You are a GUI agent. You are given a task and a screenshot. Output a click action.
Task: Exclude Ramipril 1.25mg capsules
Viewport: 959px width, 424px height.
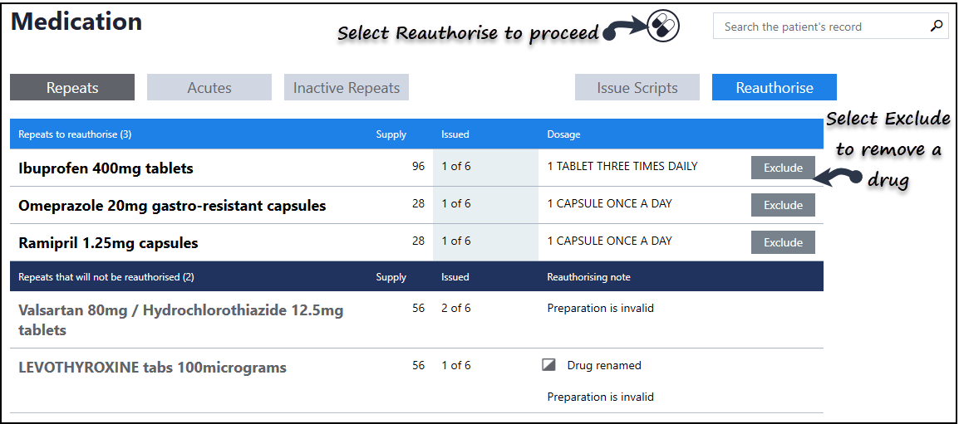[x=783, y=242]
